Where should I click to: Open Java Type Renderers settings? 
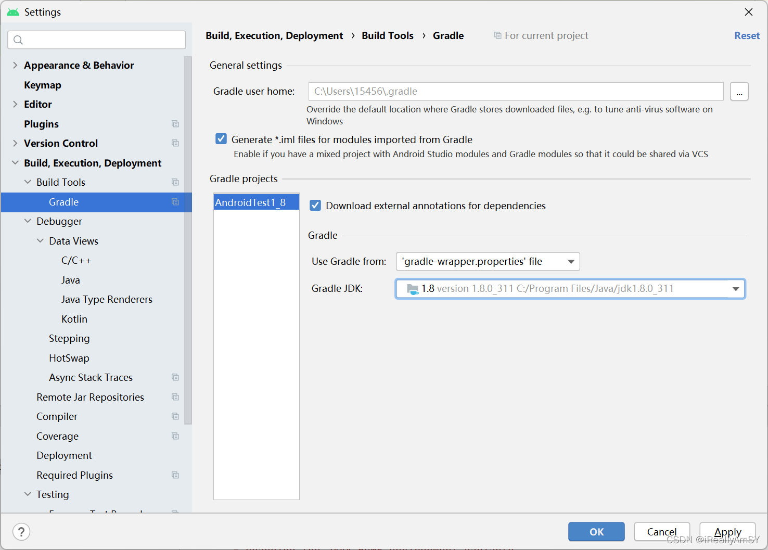[x=107, y=299]
